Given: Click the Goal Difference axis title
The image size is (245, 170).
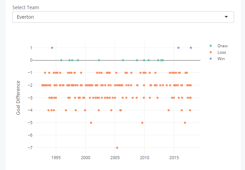Looking at the screenshot, I should 18,98.
